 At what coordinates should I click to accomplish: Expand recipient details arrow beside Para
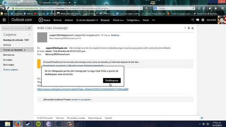tap(80, 38)
